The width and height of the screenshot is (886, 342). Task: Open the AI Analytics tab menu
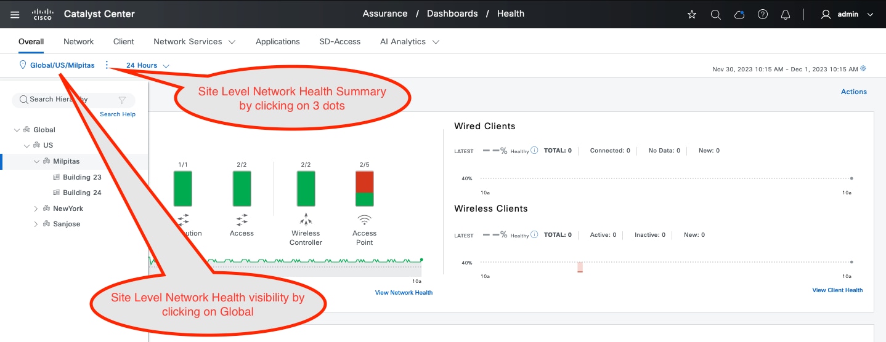point(410,41)
